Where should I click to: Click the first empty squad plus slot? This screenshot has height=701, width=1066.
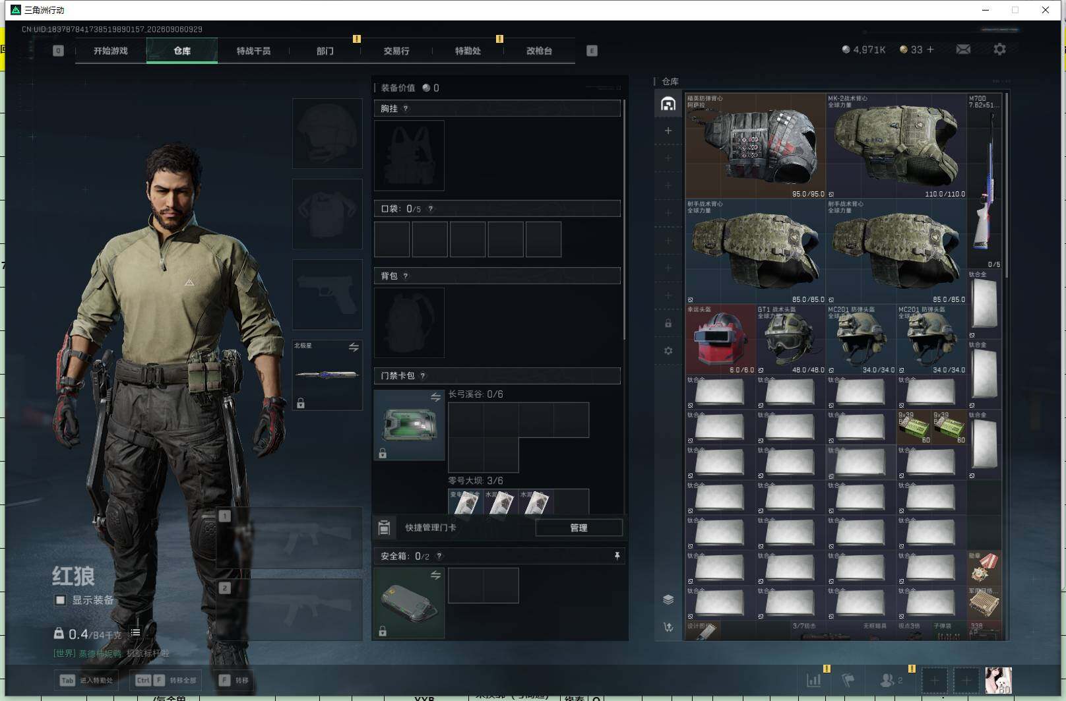(x=934, y=680)
